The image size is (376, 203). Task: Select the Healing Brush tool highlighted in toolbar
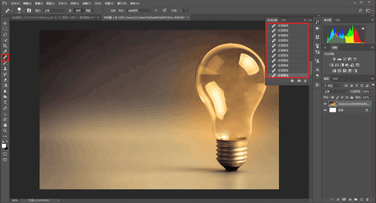tap(5, 58)
